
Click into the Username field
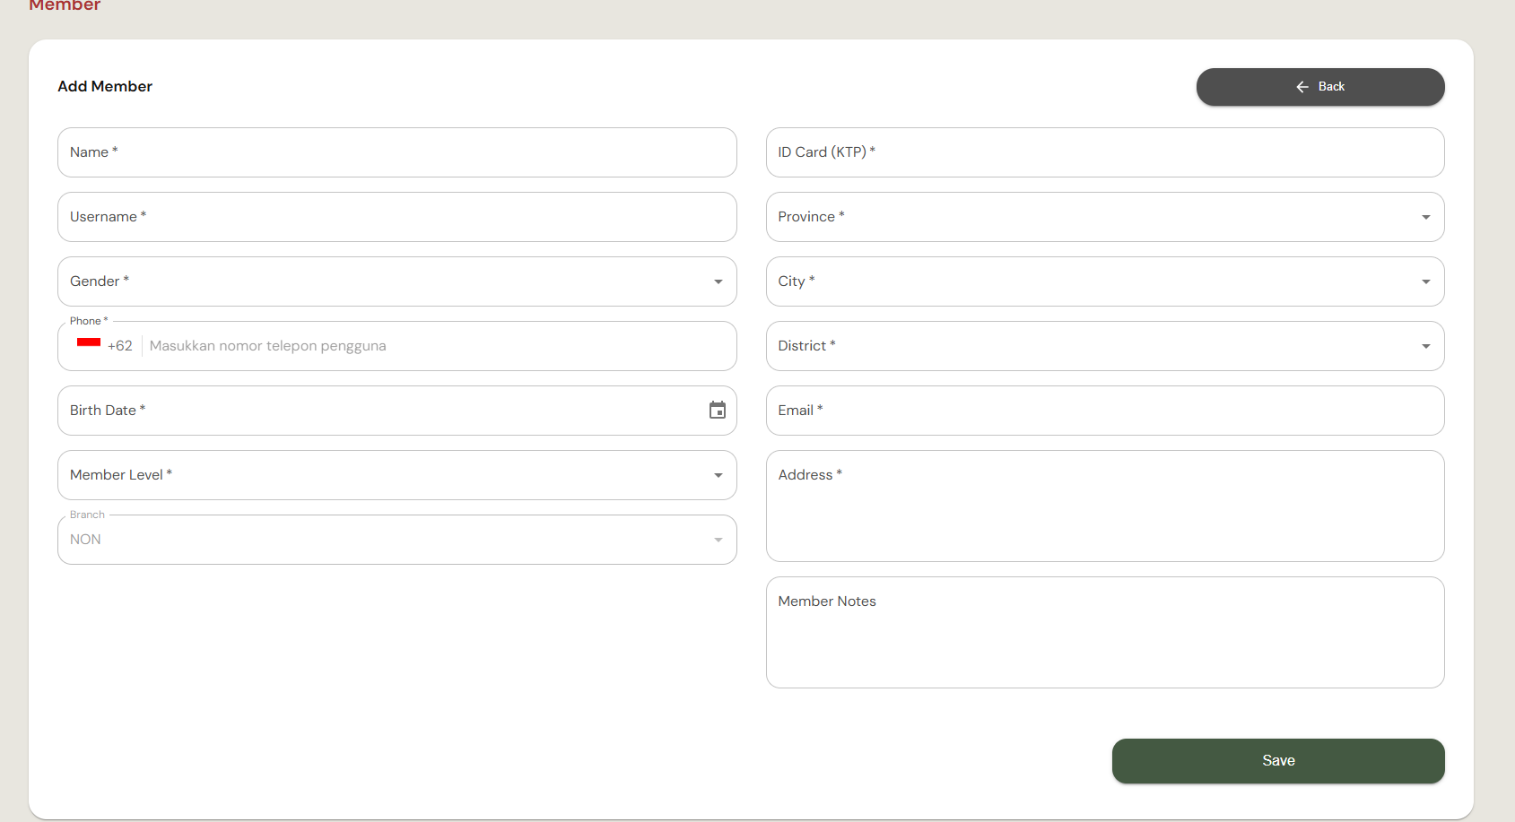click(397, 217)
